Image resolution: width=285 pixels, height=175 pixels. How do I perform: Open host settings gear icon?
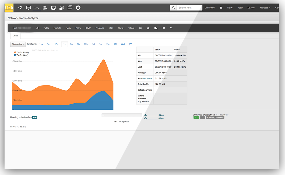point(164,28)
